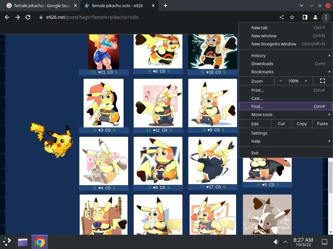
Task: Open the thumbnail with lightning on black
Action: (213, 52)
